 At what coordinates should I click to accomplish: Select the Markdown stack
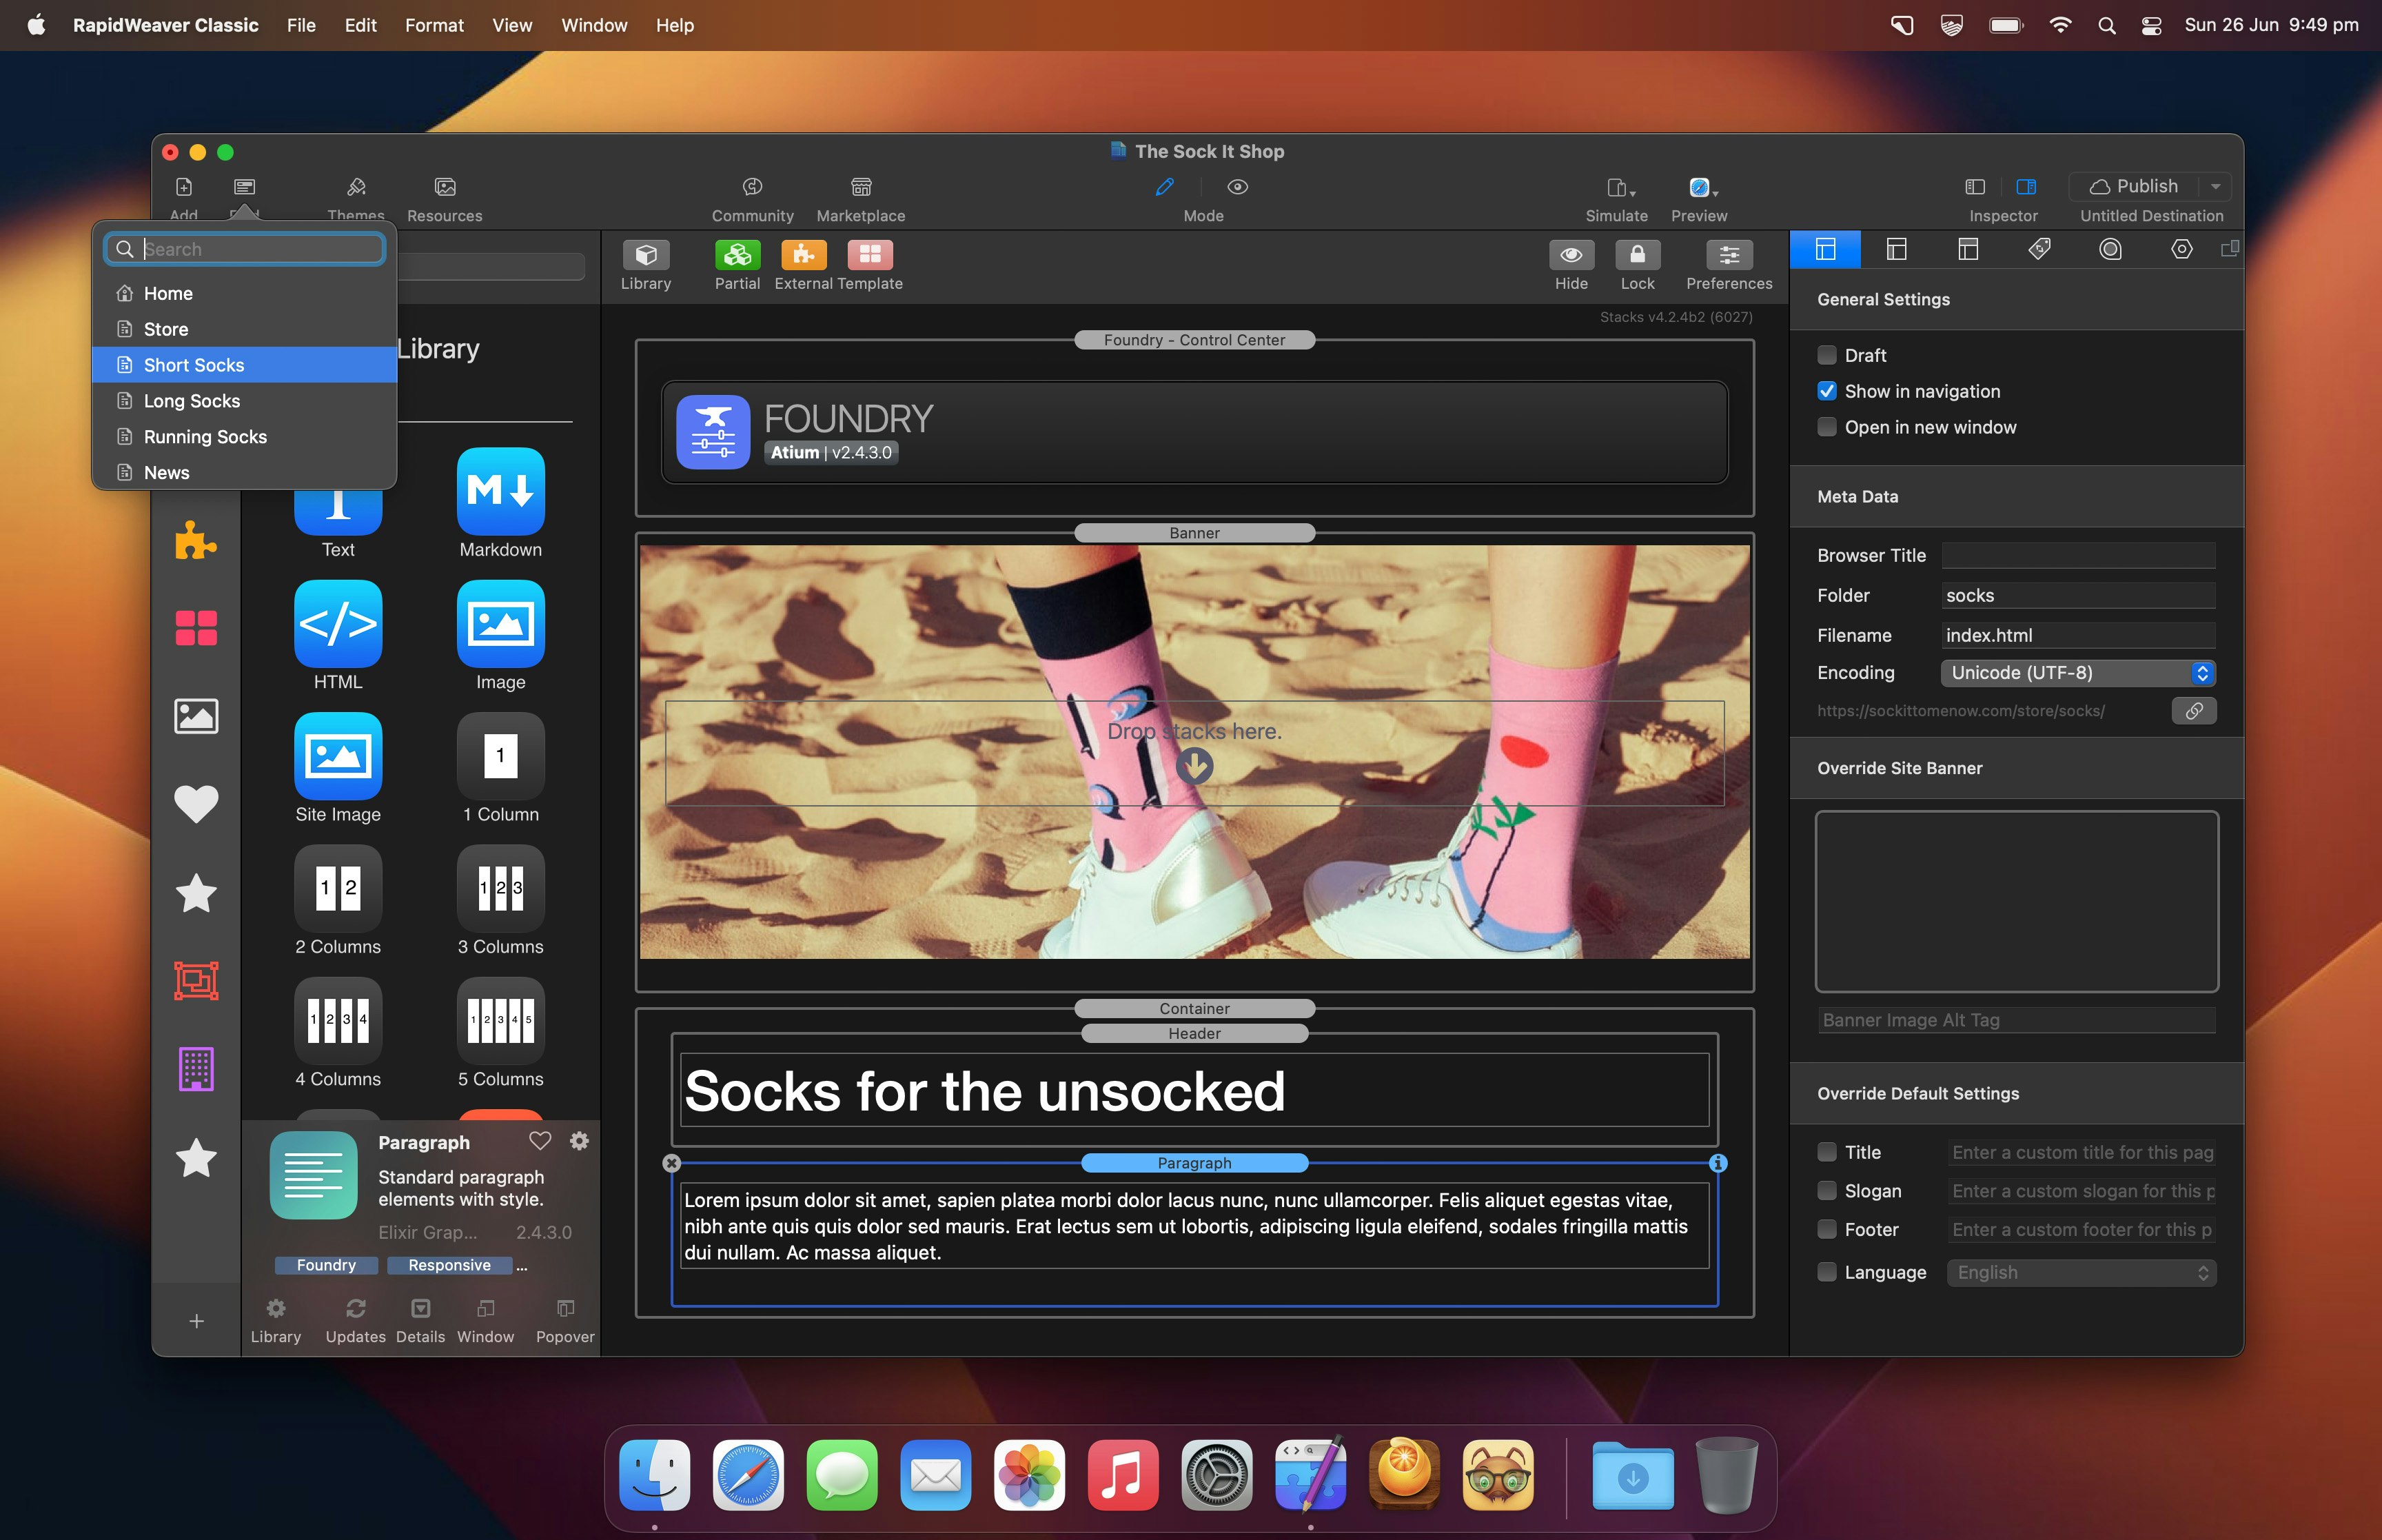tap(501, 491)
